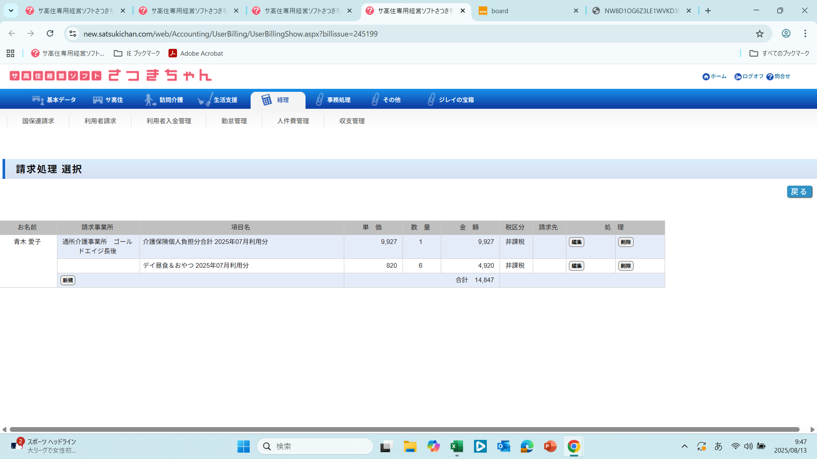Show hidden system tray icons chevron
The image size is (817, 459).
coord(684,446)
